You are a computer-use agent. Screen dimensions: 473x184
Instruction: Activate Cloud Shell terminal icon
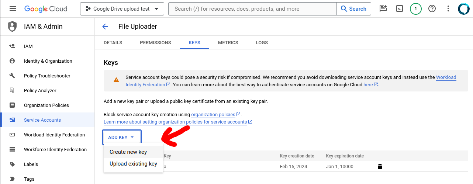coord(399,8)
